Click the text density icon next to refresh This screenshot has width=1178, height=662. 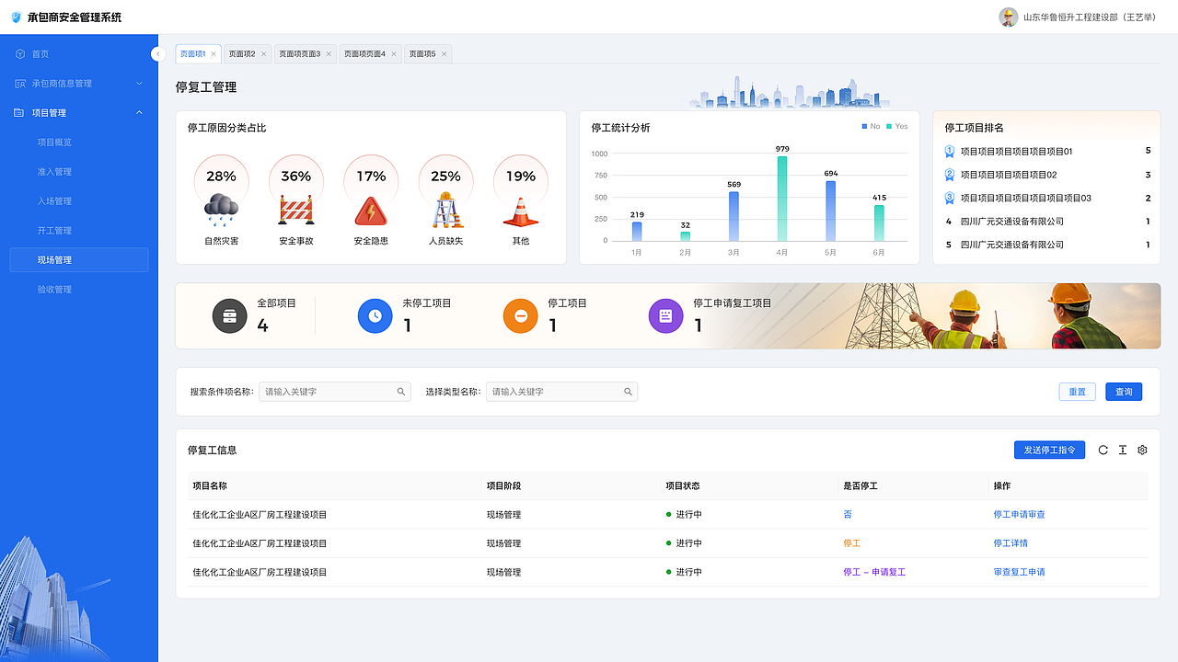(x=1123, y=450)
